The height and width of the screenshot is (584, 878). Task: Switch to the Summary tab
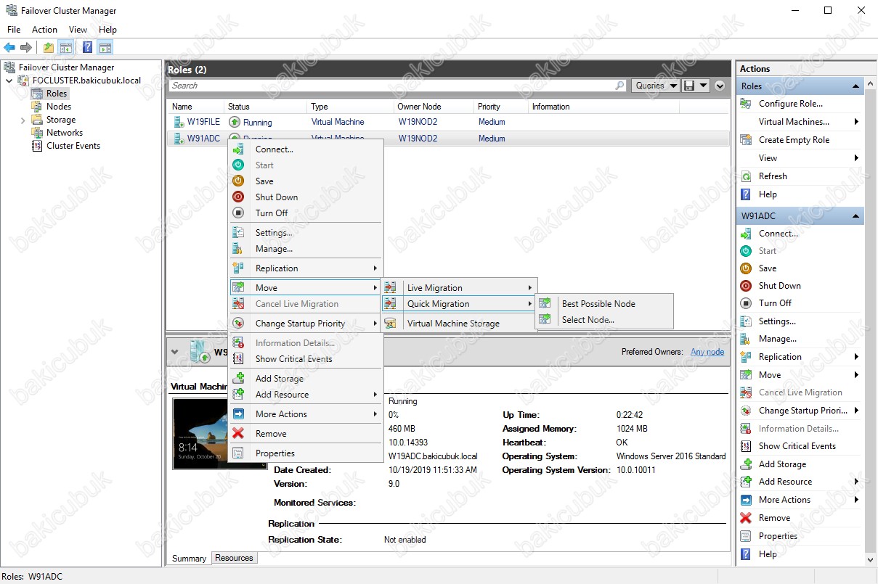[x=190, y=558]
